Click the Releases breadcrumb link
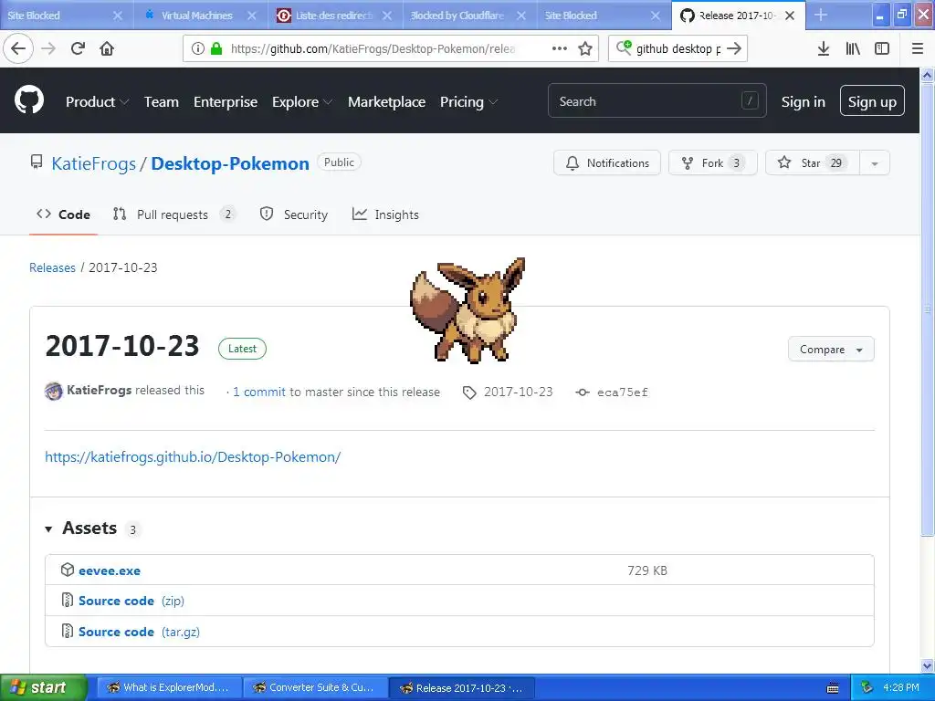Viewport: 935px width, 701px height. coord(52,267)
